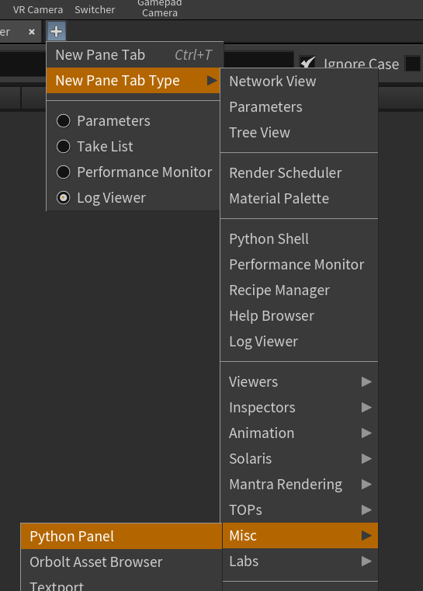
Task: Open the Solaris submenu
Action: coord(300,459)
